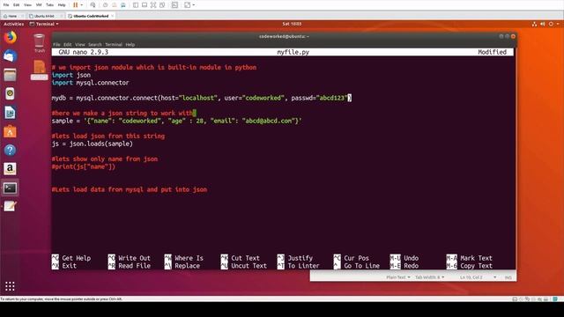This screenshot has width=564, height=317.
Task: Click the 'Mark Text' shortcut label
Action: [476, 258]
